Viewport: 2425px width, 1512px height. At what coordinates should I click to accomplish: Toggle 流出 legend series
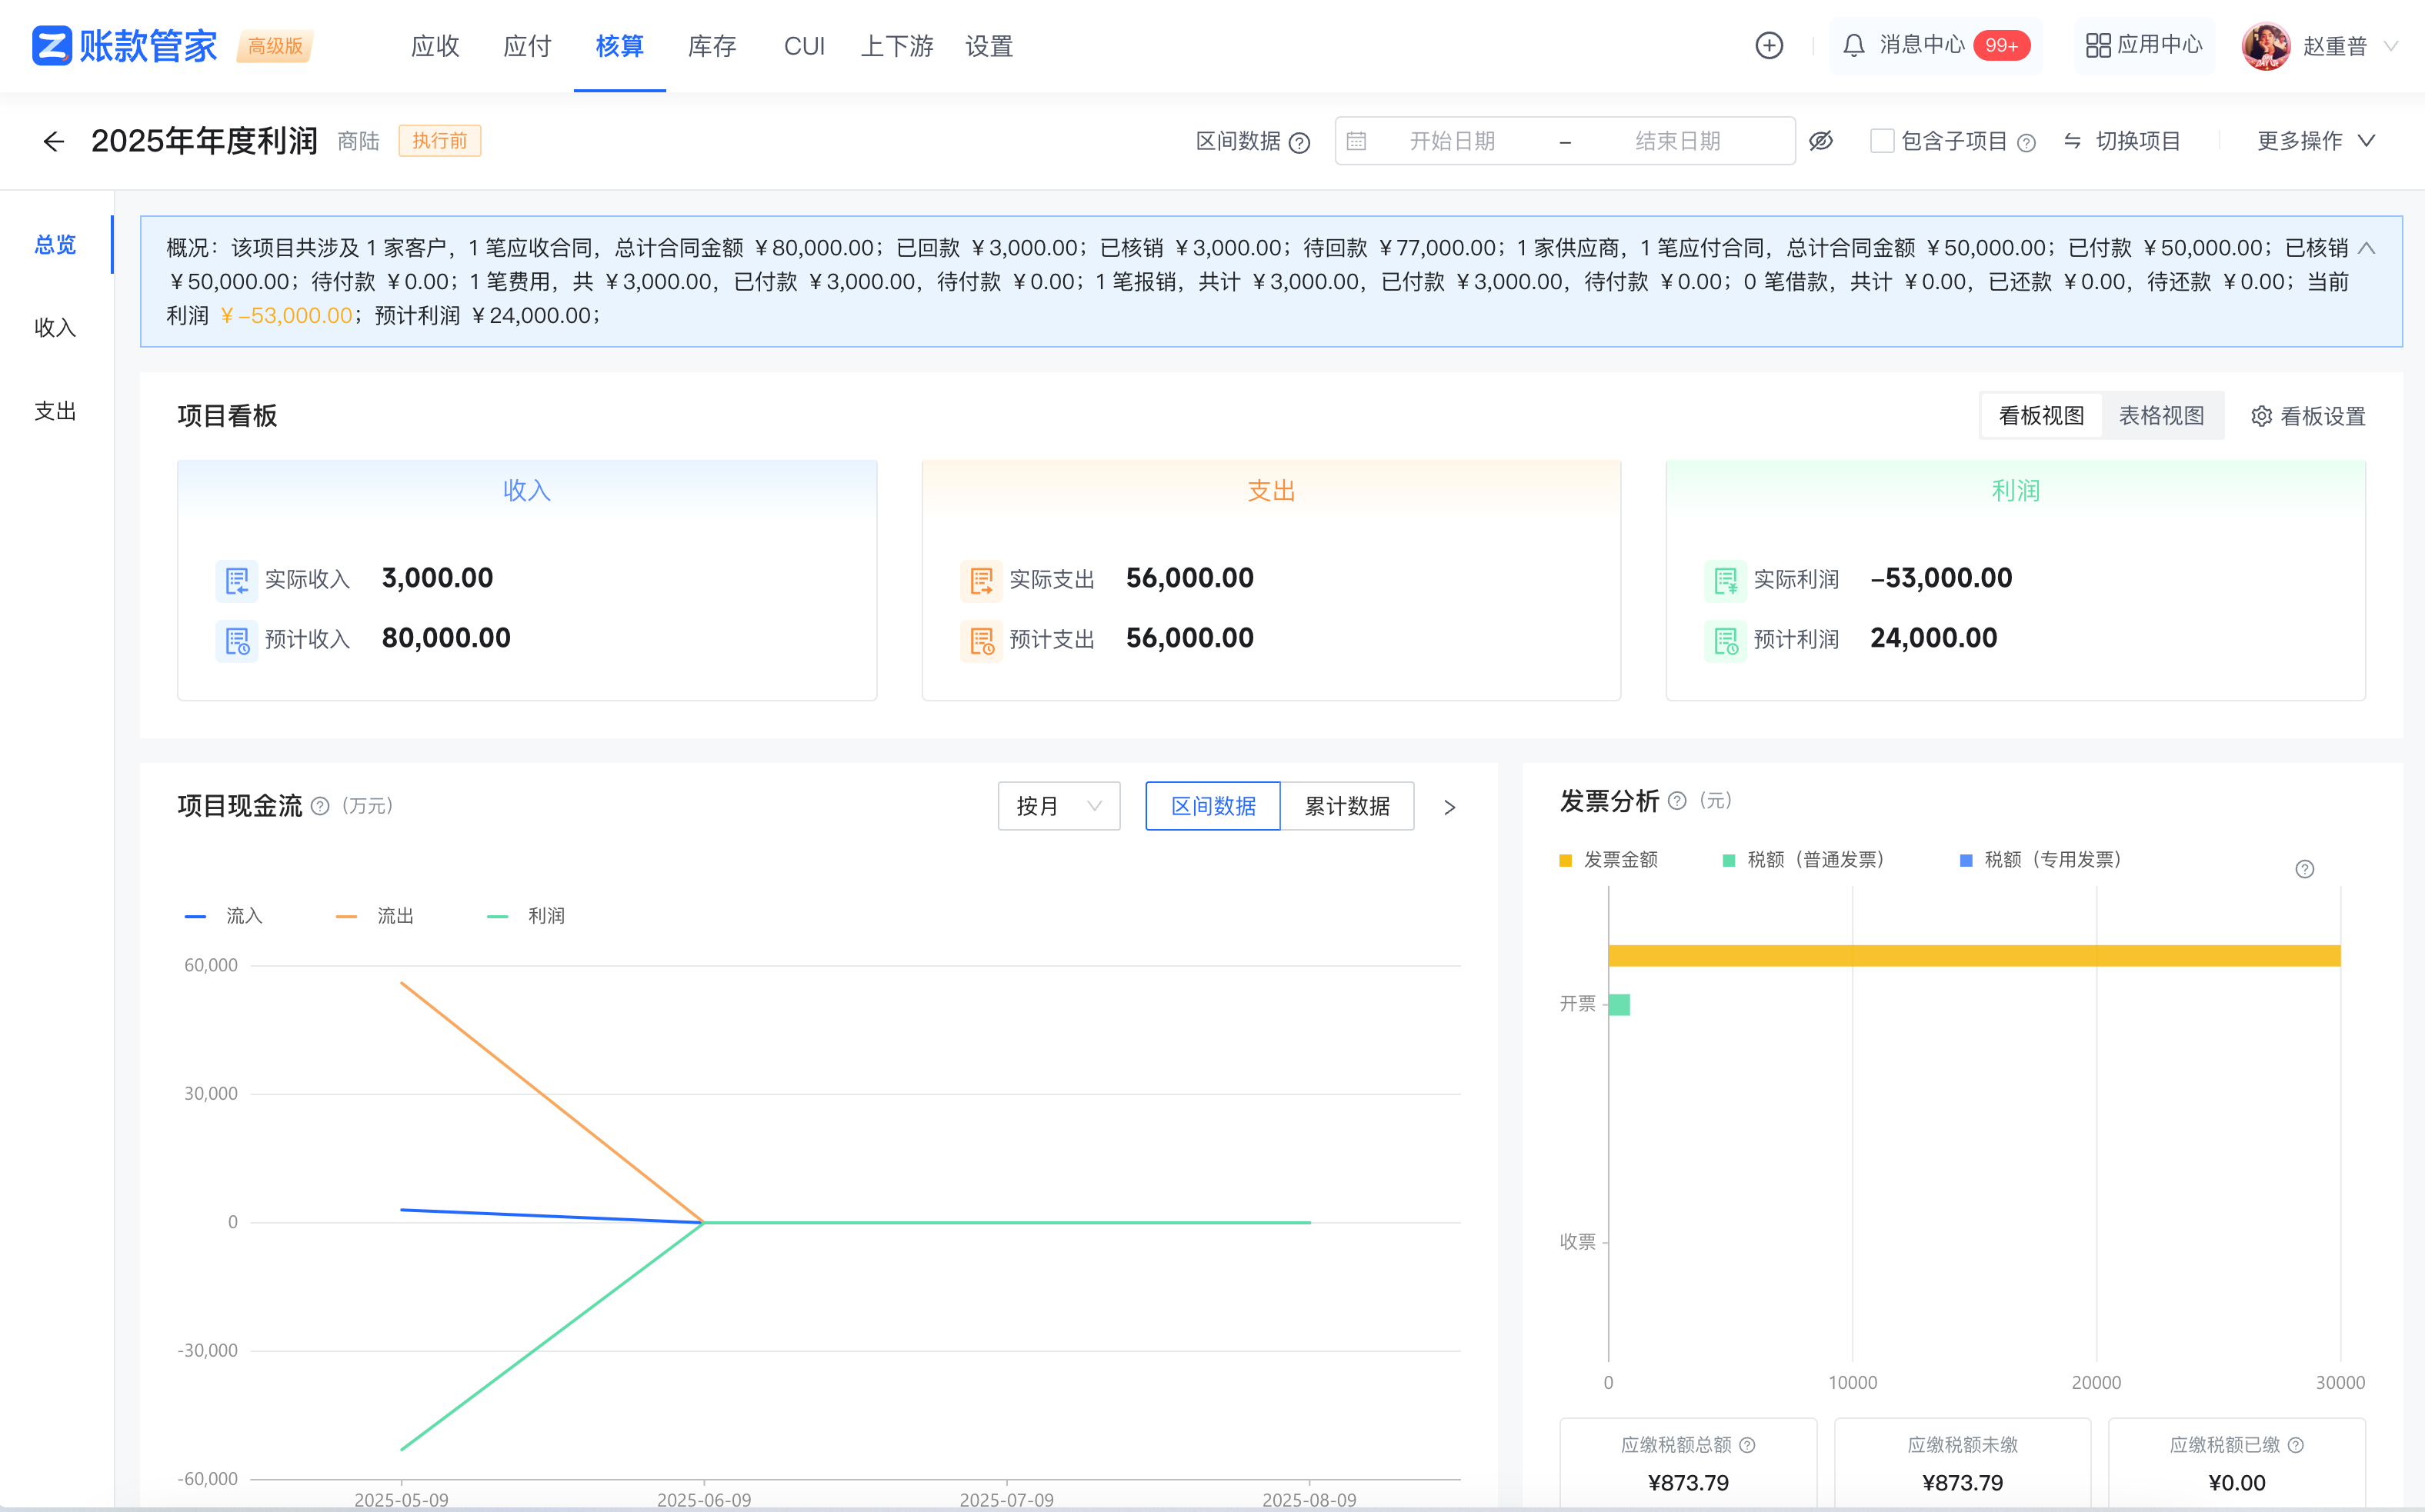coord(375,916)
